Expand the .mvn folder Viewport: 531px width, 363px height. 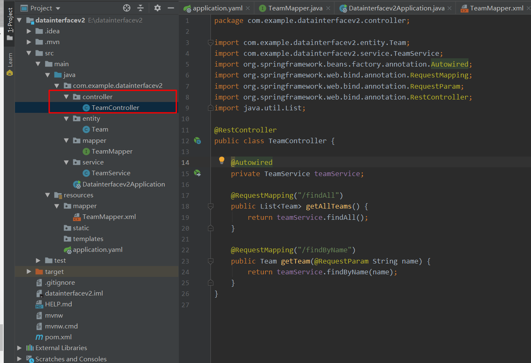click(29, 42)
